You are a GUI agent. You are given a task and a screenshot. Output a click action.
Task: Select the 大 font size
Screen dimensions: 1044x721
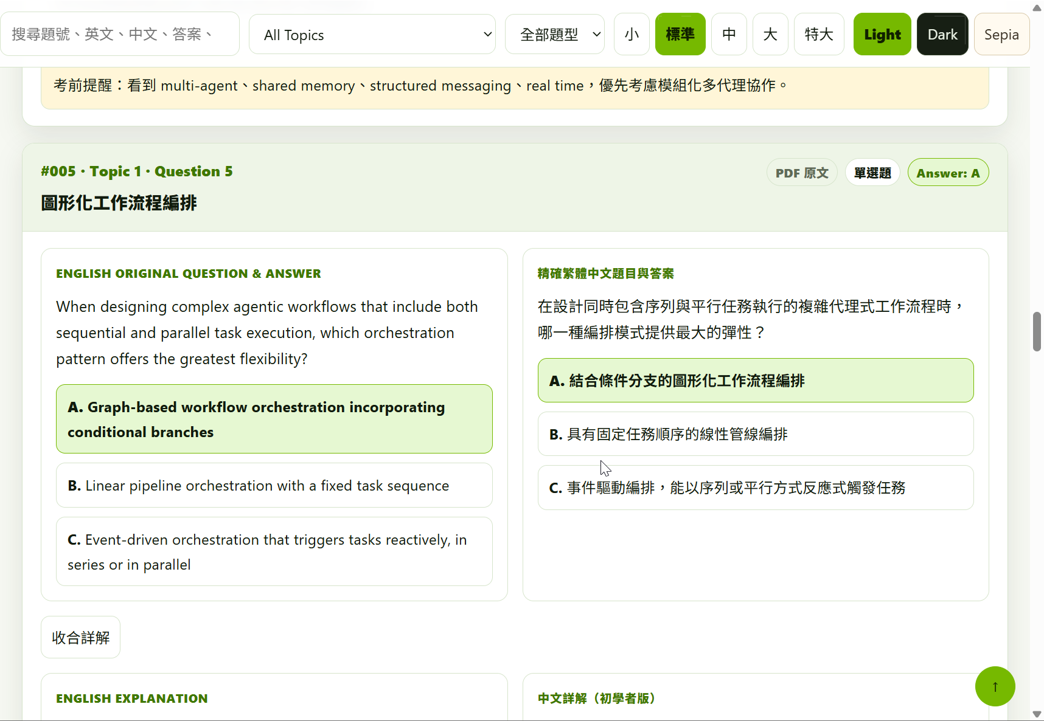click(770, 35)
